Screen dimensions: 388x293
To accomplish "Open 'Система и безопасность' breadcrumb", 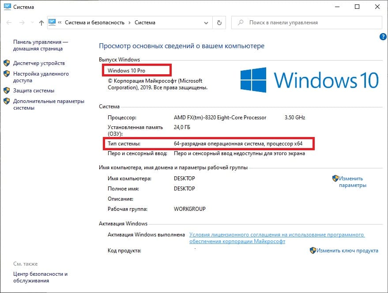I will coord(94,23).
